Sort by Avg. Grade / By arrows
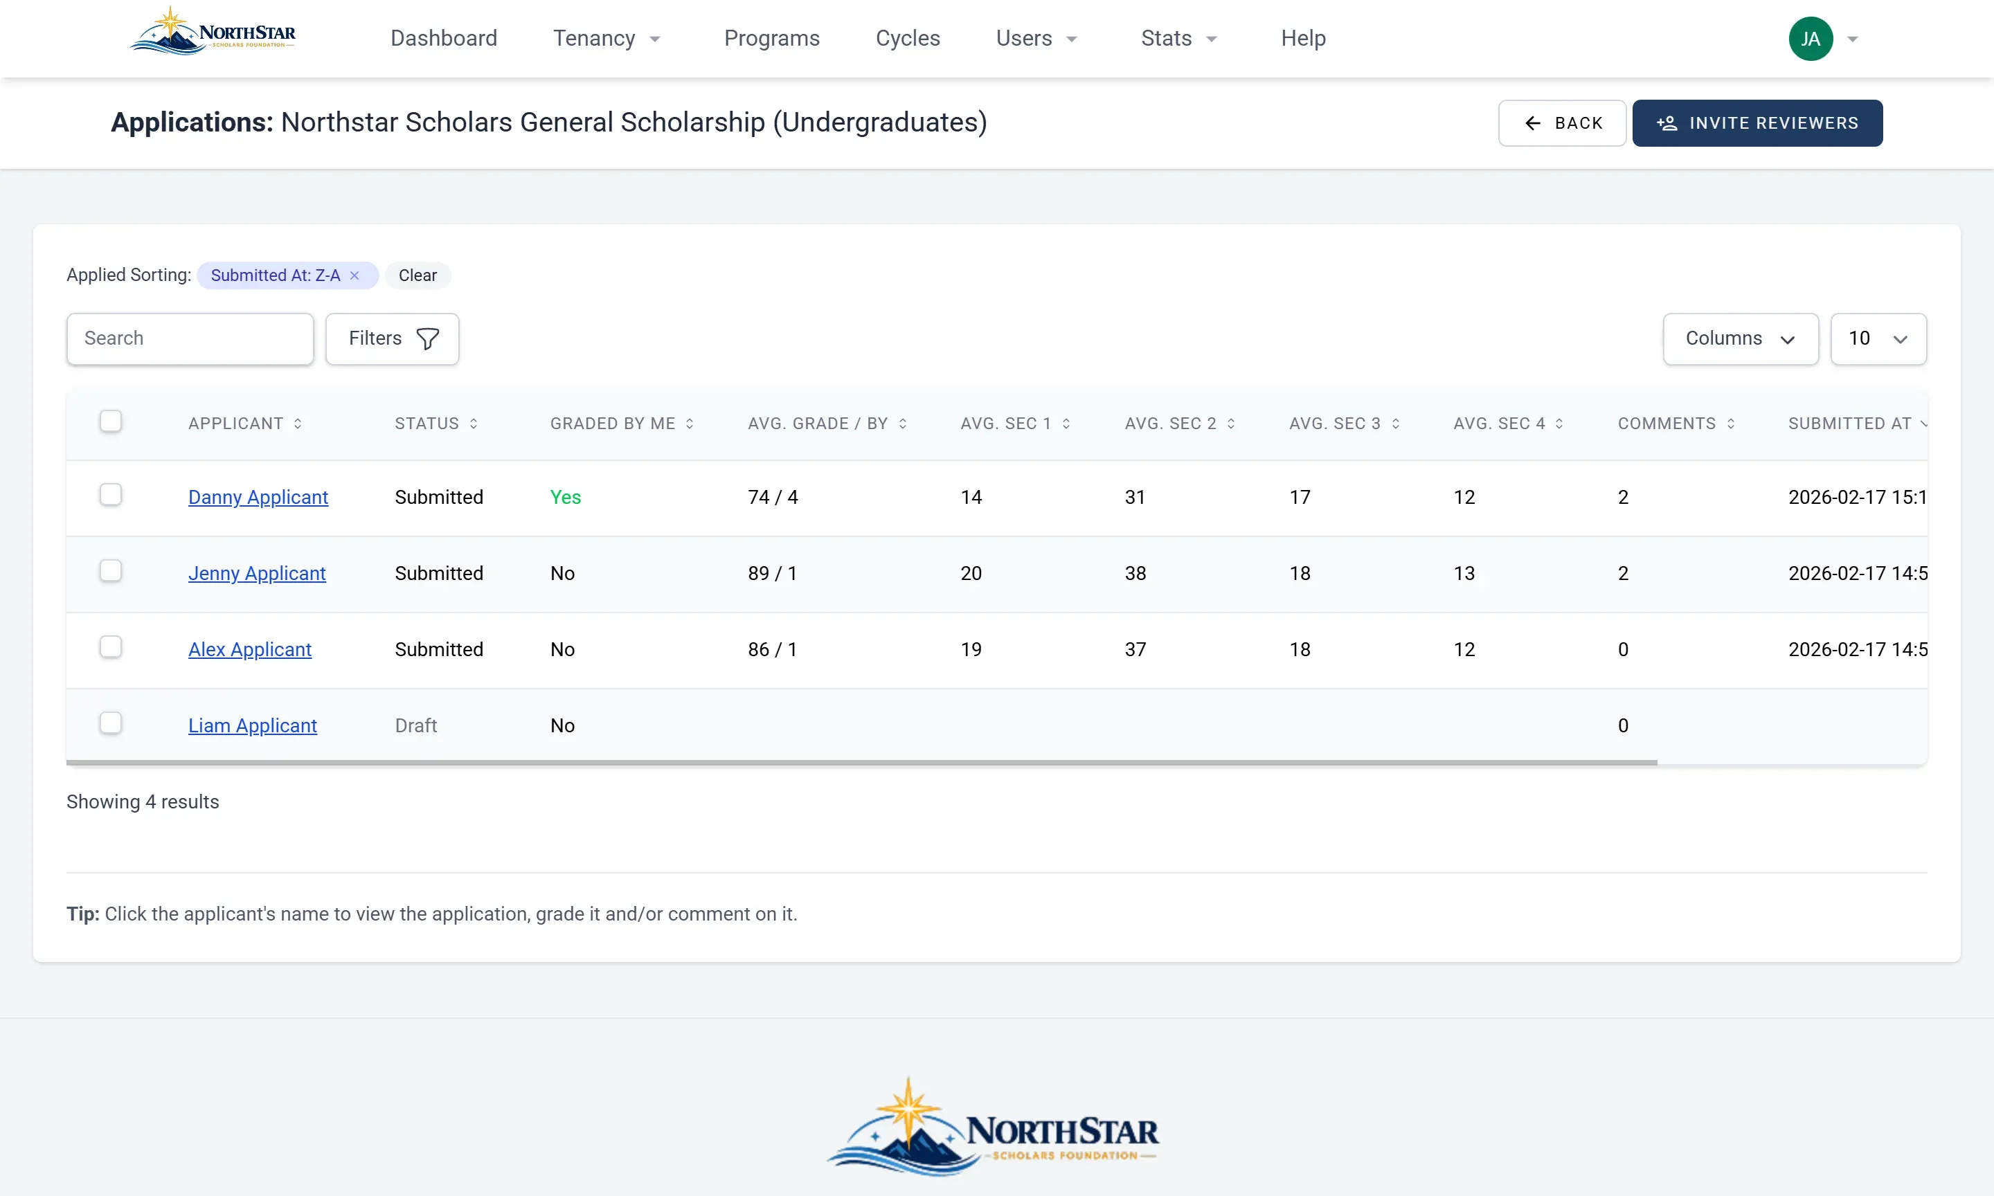This screenshot has width=1994, height=1196. point(903,424)
